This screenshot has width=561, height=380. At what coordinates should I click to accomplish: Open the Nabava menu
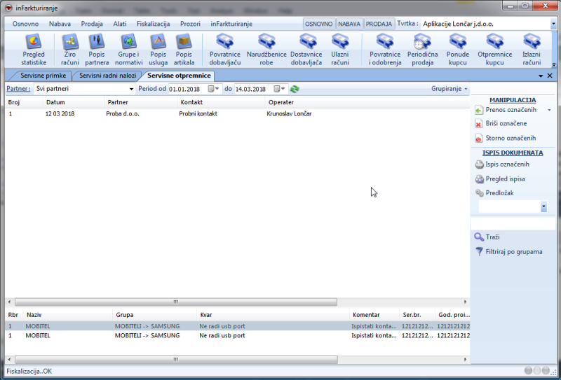point(60,24)
